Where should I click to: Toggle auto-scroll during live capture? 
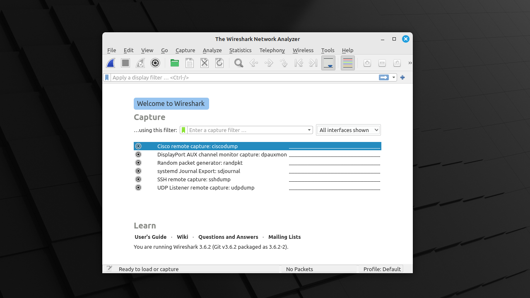328,63
